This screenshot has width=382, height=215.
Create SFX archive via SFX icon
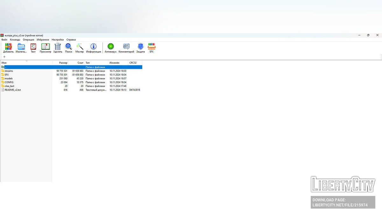click(x=152, y=47)
